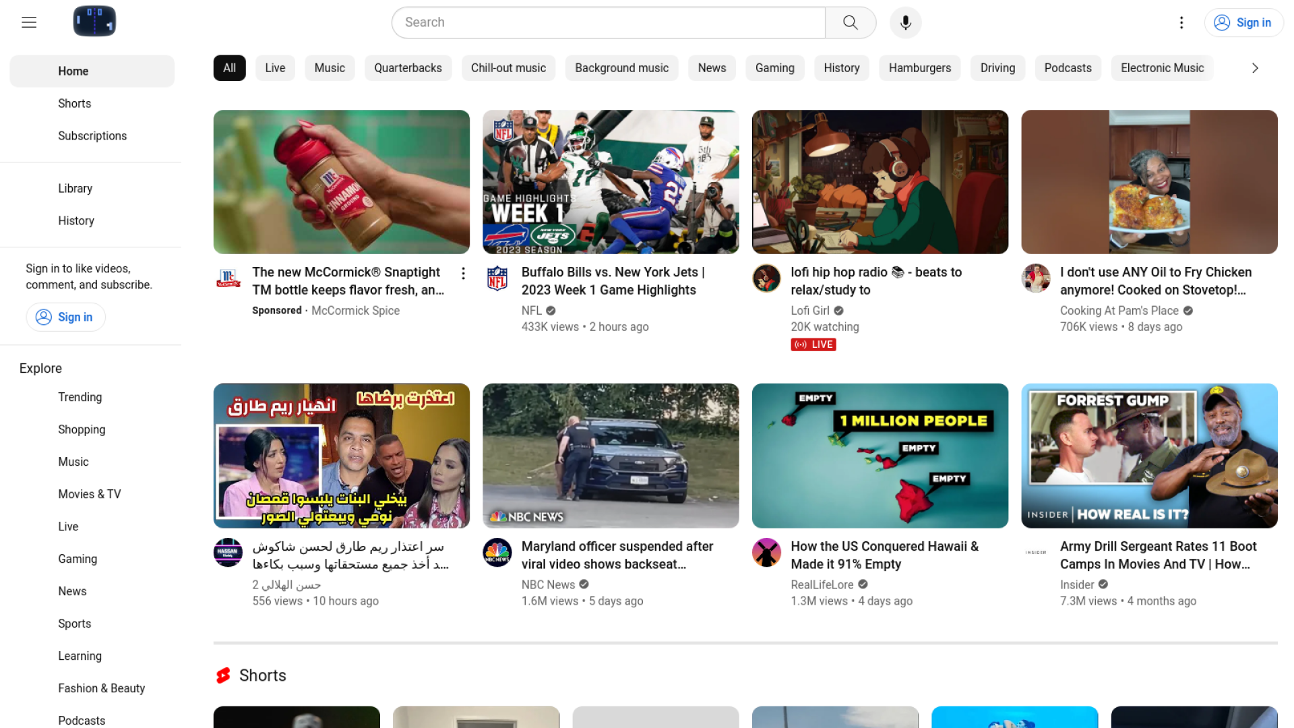Click sidebar Sign in button
Screen dimensions: 1294x728
tap(65, 317)
